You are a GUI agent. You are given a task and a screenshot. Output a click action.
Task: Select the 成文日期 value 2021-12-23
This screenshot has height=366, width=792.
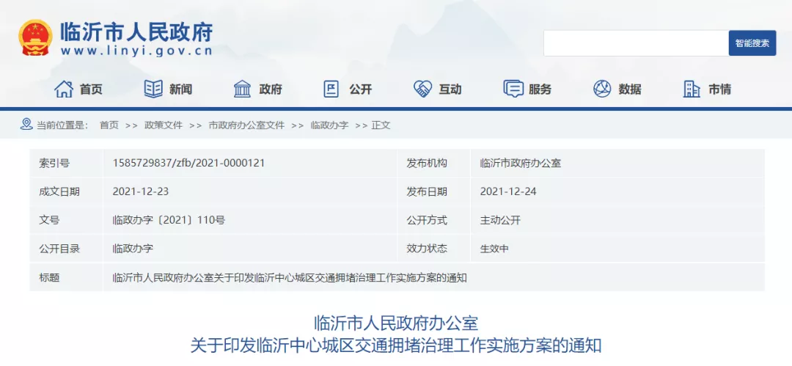click(140, 191)
